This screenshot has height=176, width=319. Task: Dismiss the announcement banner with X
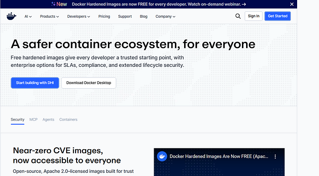point(292,4)
